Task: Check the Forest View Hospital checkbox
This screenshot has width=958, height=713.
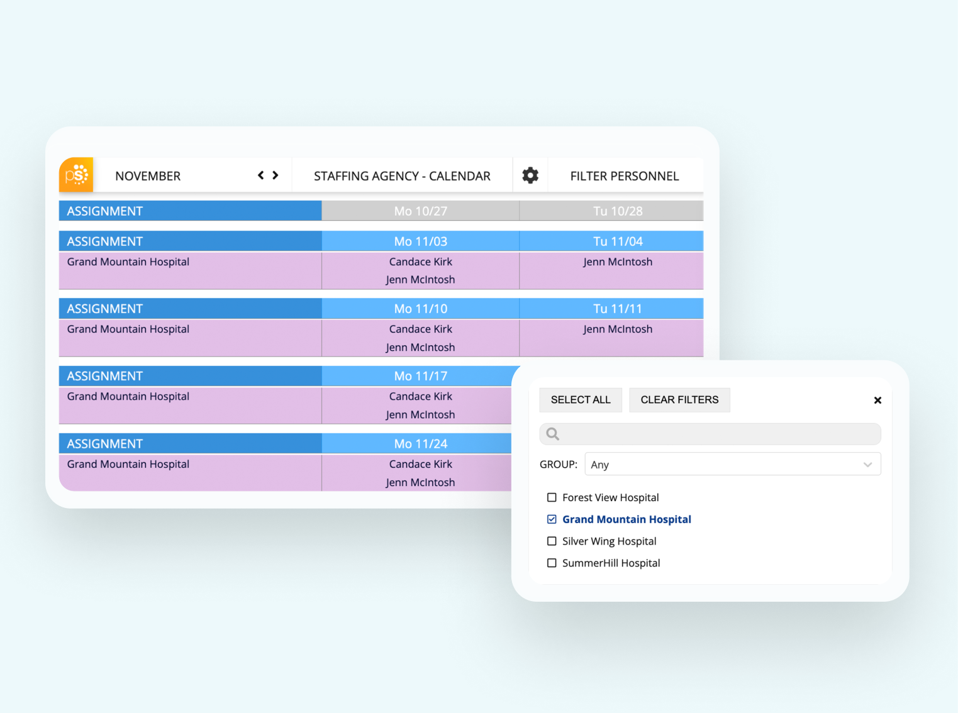Action: (552, 497)
